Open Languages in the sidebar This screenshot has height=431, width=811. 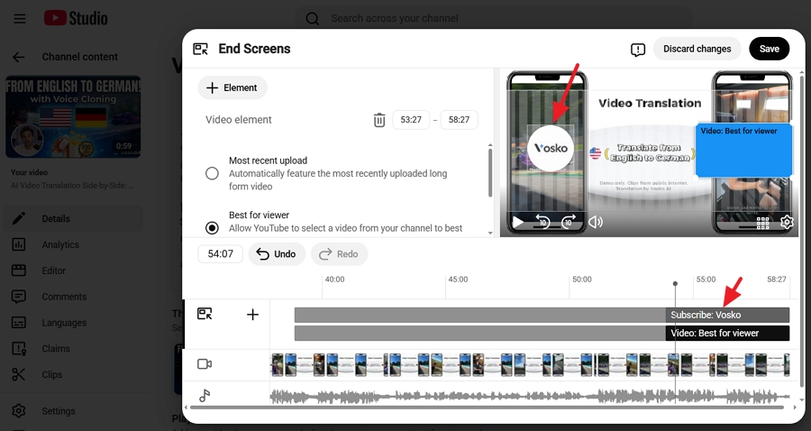(72, 322)
